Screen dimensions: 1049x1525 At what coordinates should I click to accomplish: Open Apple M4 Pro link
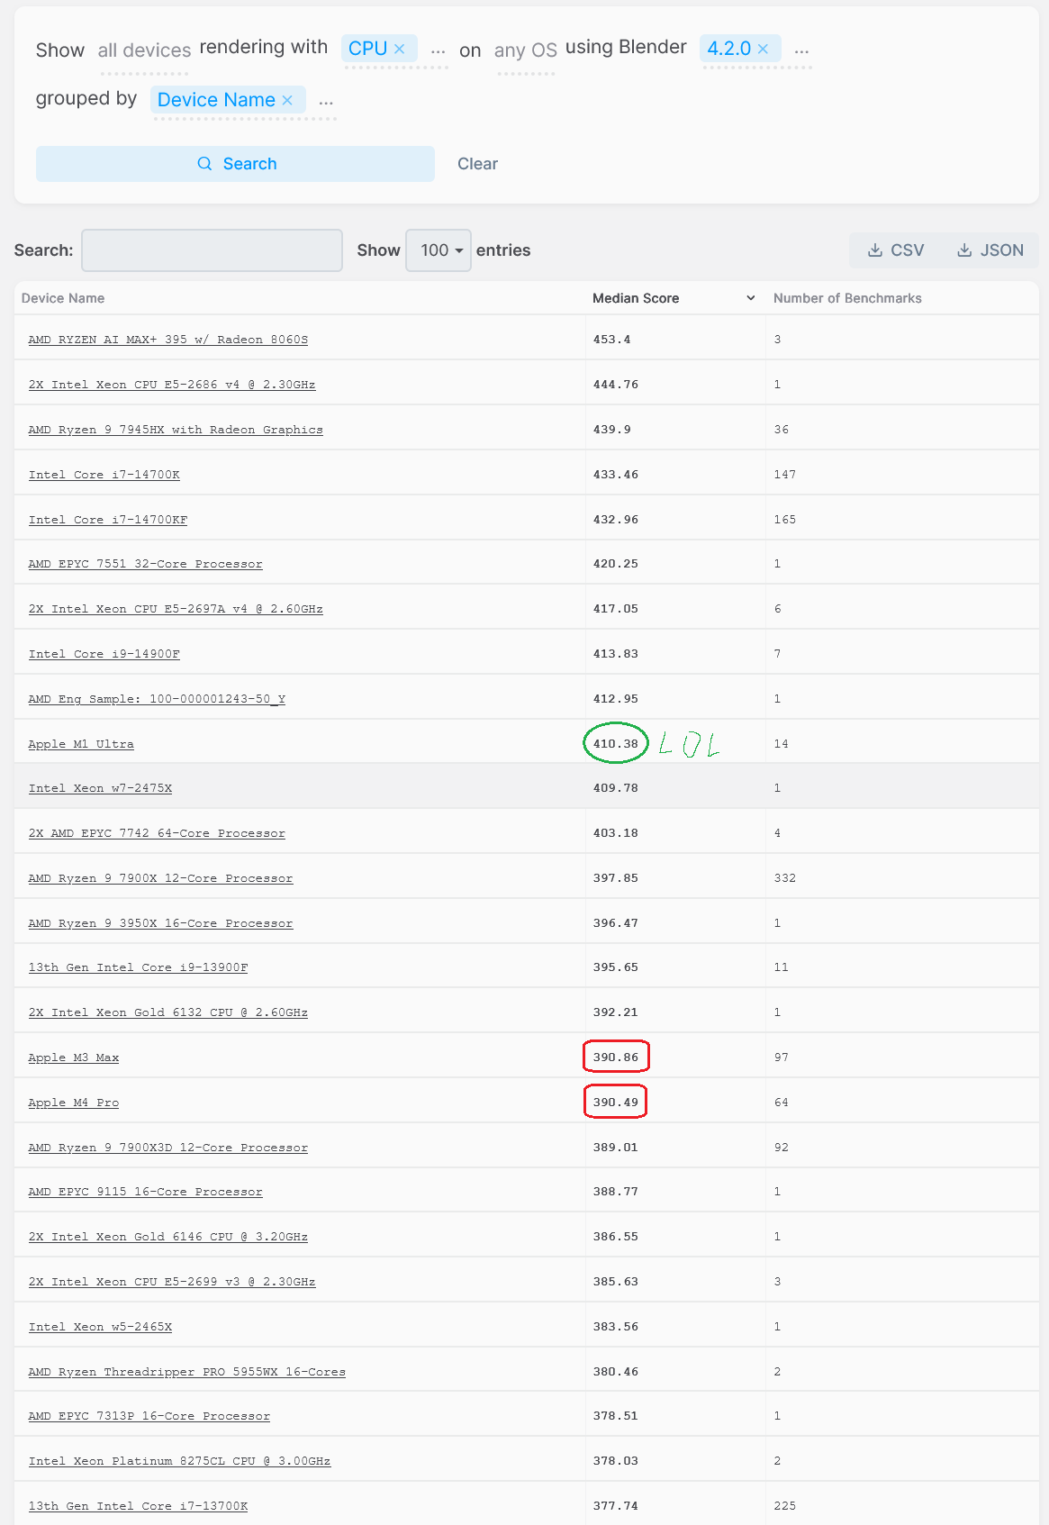tap(73, 1103)
